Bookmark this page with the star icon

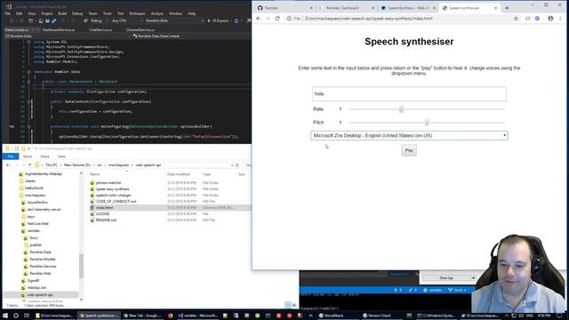click(516, 19)
